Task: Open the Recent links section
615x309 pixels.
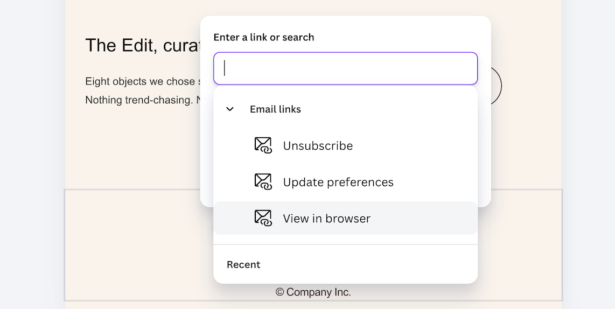Action: pyautogui.click(x=243, y=265)
